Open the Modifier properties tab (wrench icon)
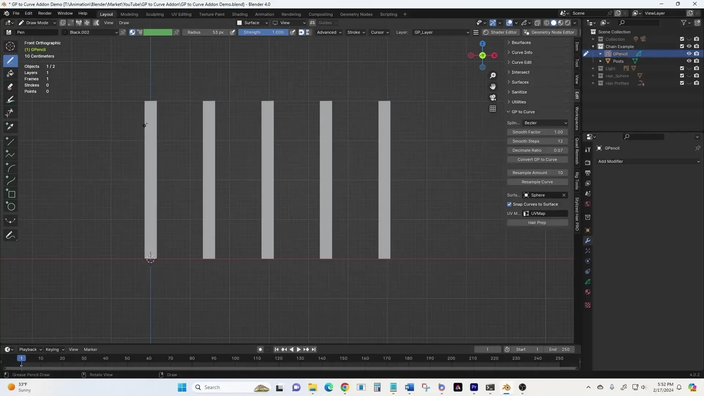Viewport: 704px width, 396px height. [x=588, y=240]
